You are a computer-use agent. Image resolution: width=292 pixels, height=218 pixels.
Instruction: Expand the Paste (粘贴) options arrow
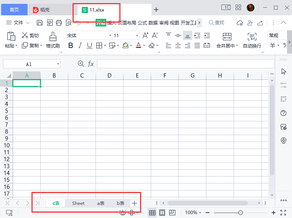pos(16,45)
